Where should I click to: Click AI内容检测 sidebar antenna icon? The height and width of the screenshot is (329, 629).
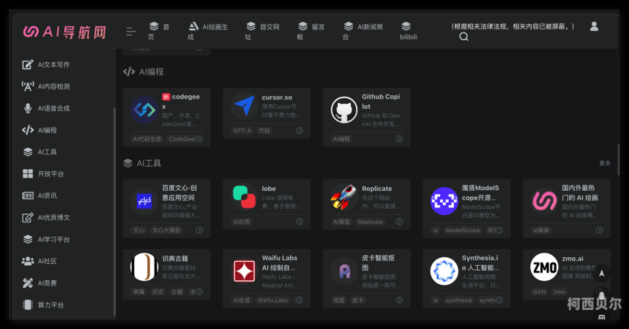click(27, 86)
